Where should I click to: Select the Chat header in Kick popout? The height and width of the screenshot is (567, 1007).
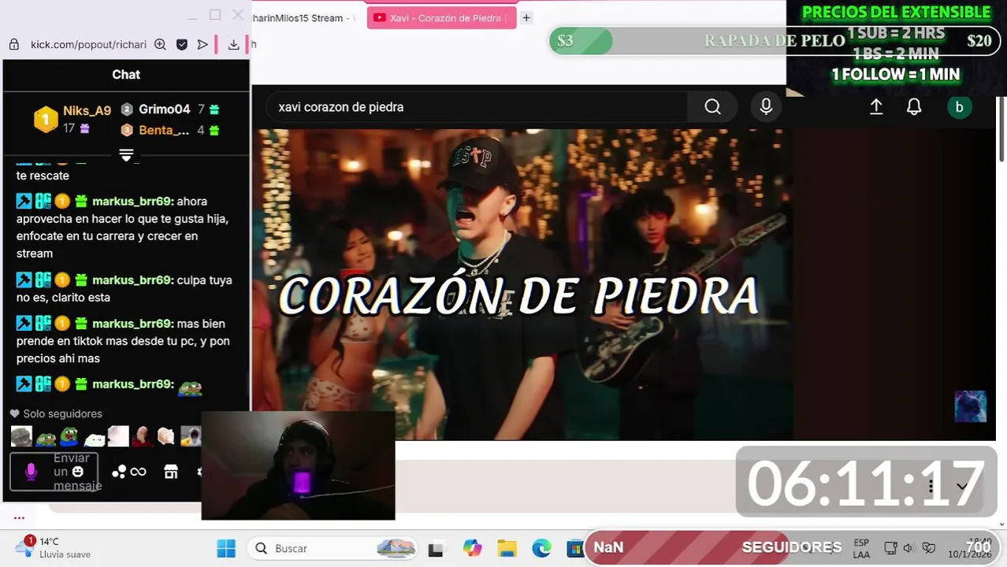(x=126, y=75)
